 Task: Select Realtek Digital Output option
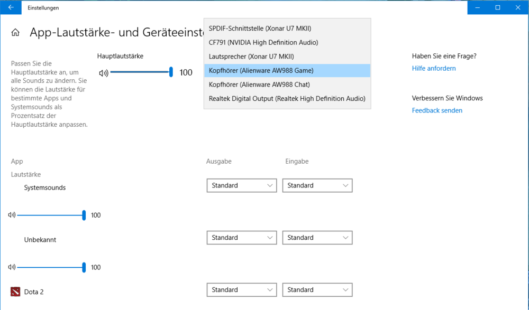pos(287,98)
